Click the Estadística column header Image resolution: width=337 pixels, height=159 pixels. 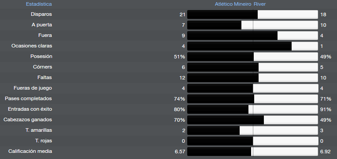click(x=39, y=4)
